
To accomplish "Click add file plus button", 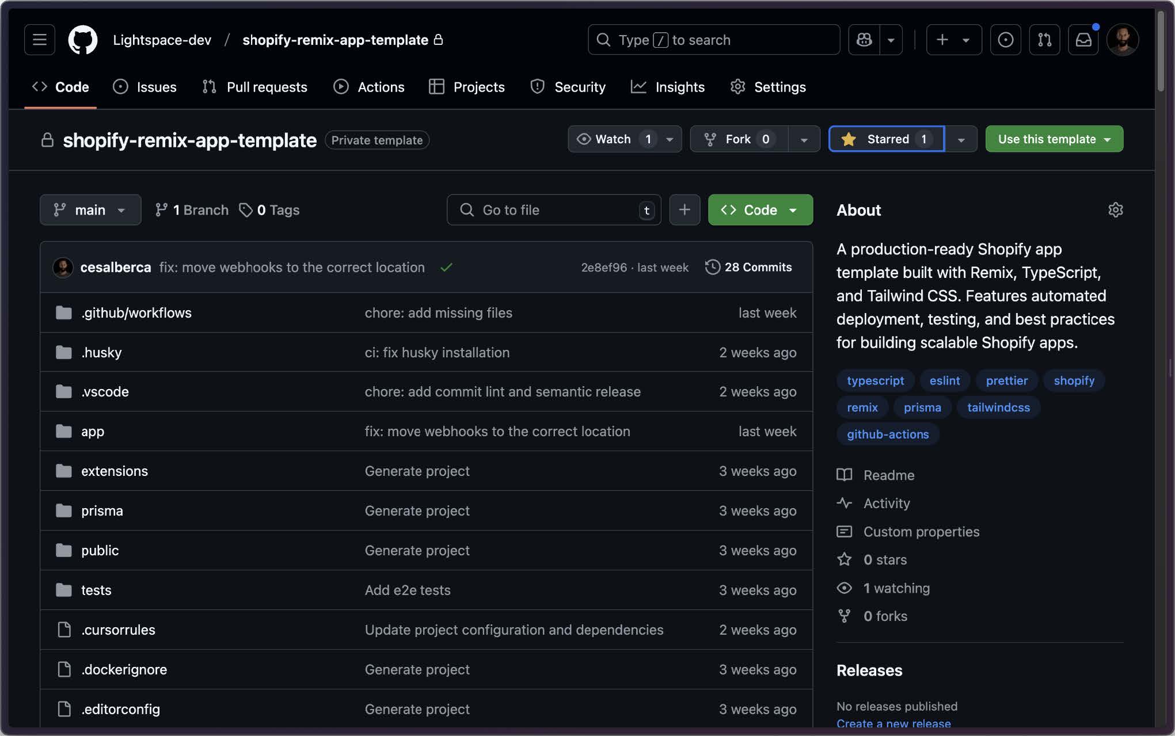I will (x=685, y=210).
